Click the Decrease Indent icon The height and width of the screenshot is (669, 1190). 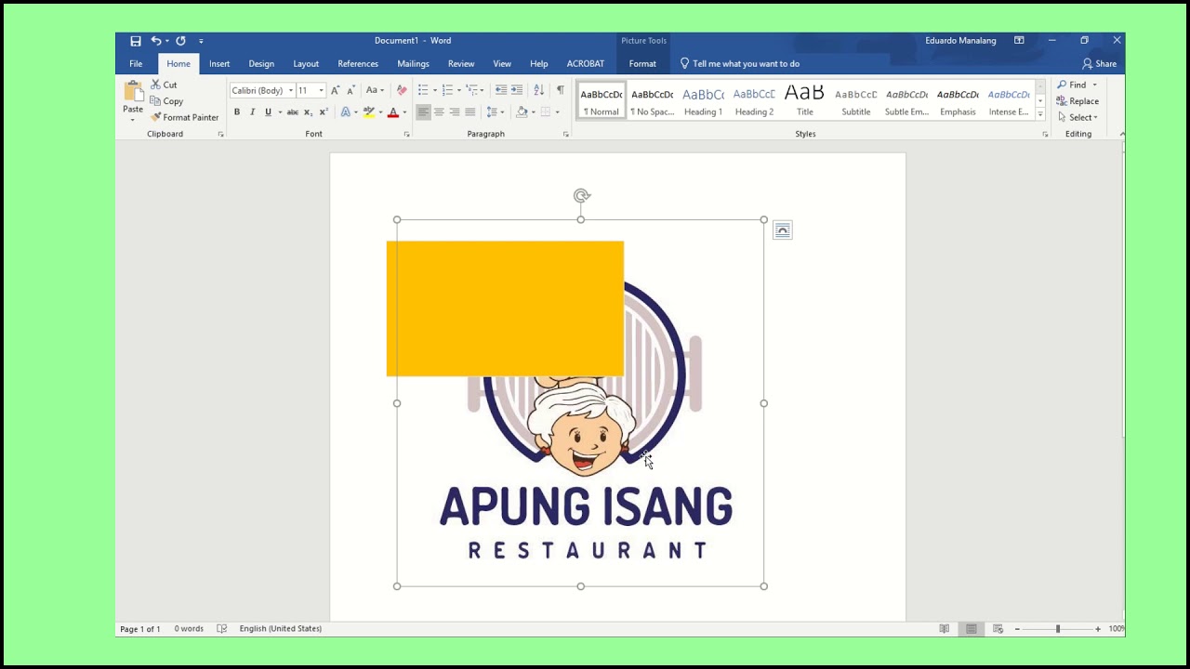click(x=501, y=90)
